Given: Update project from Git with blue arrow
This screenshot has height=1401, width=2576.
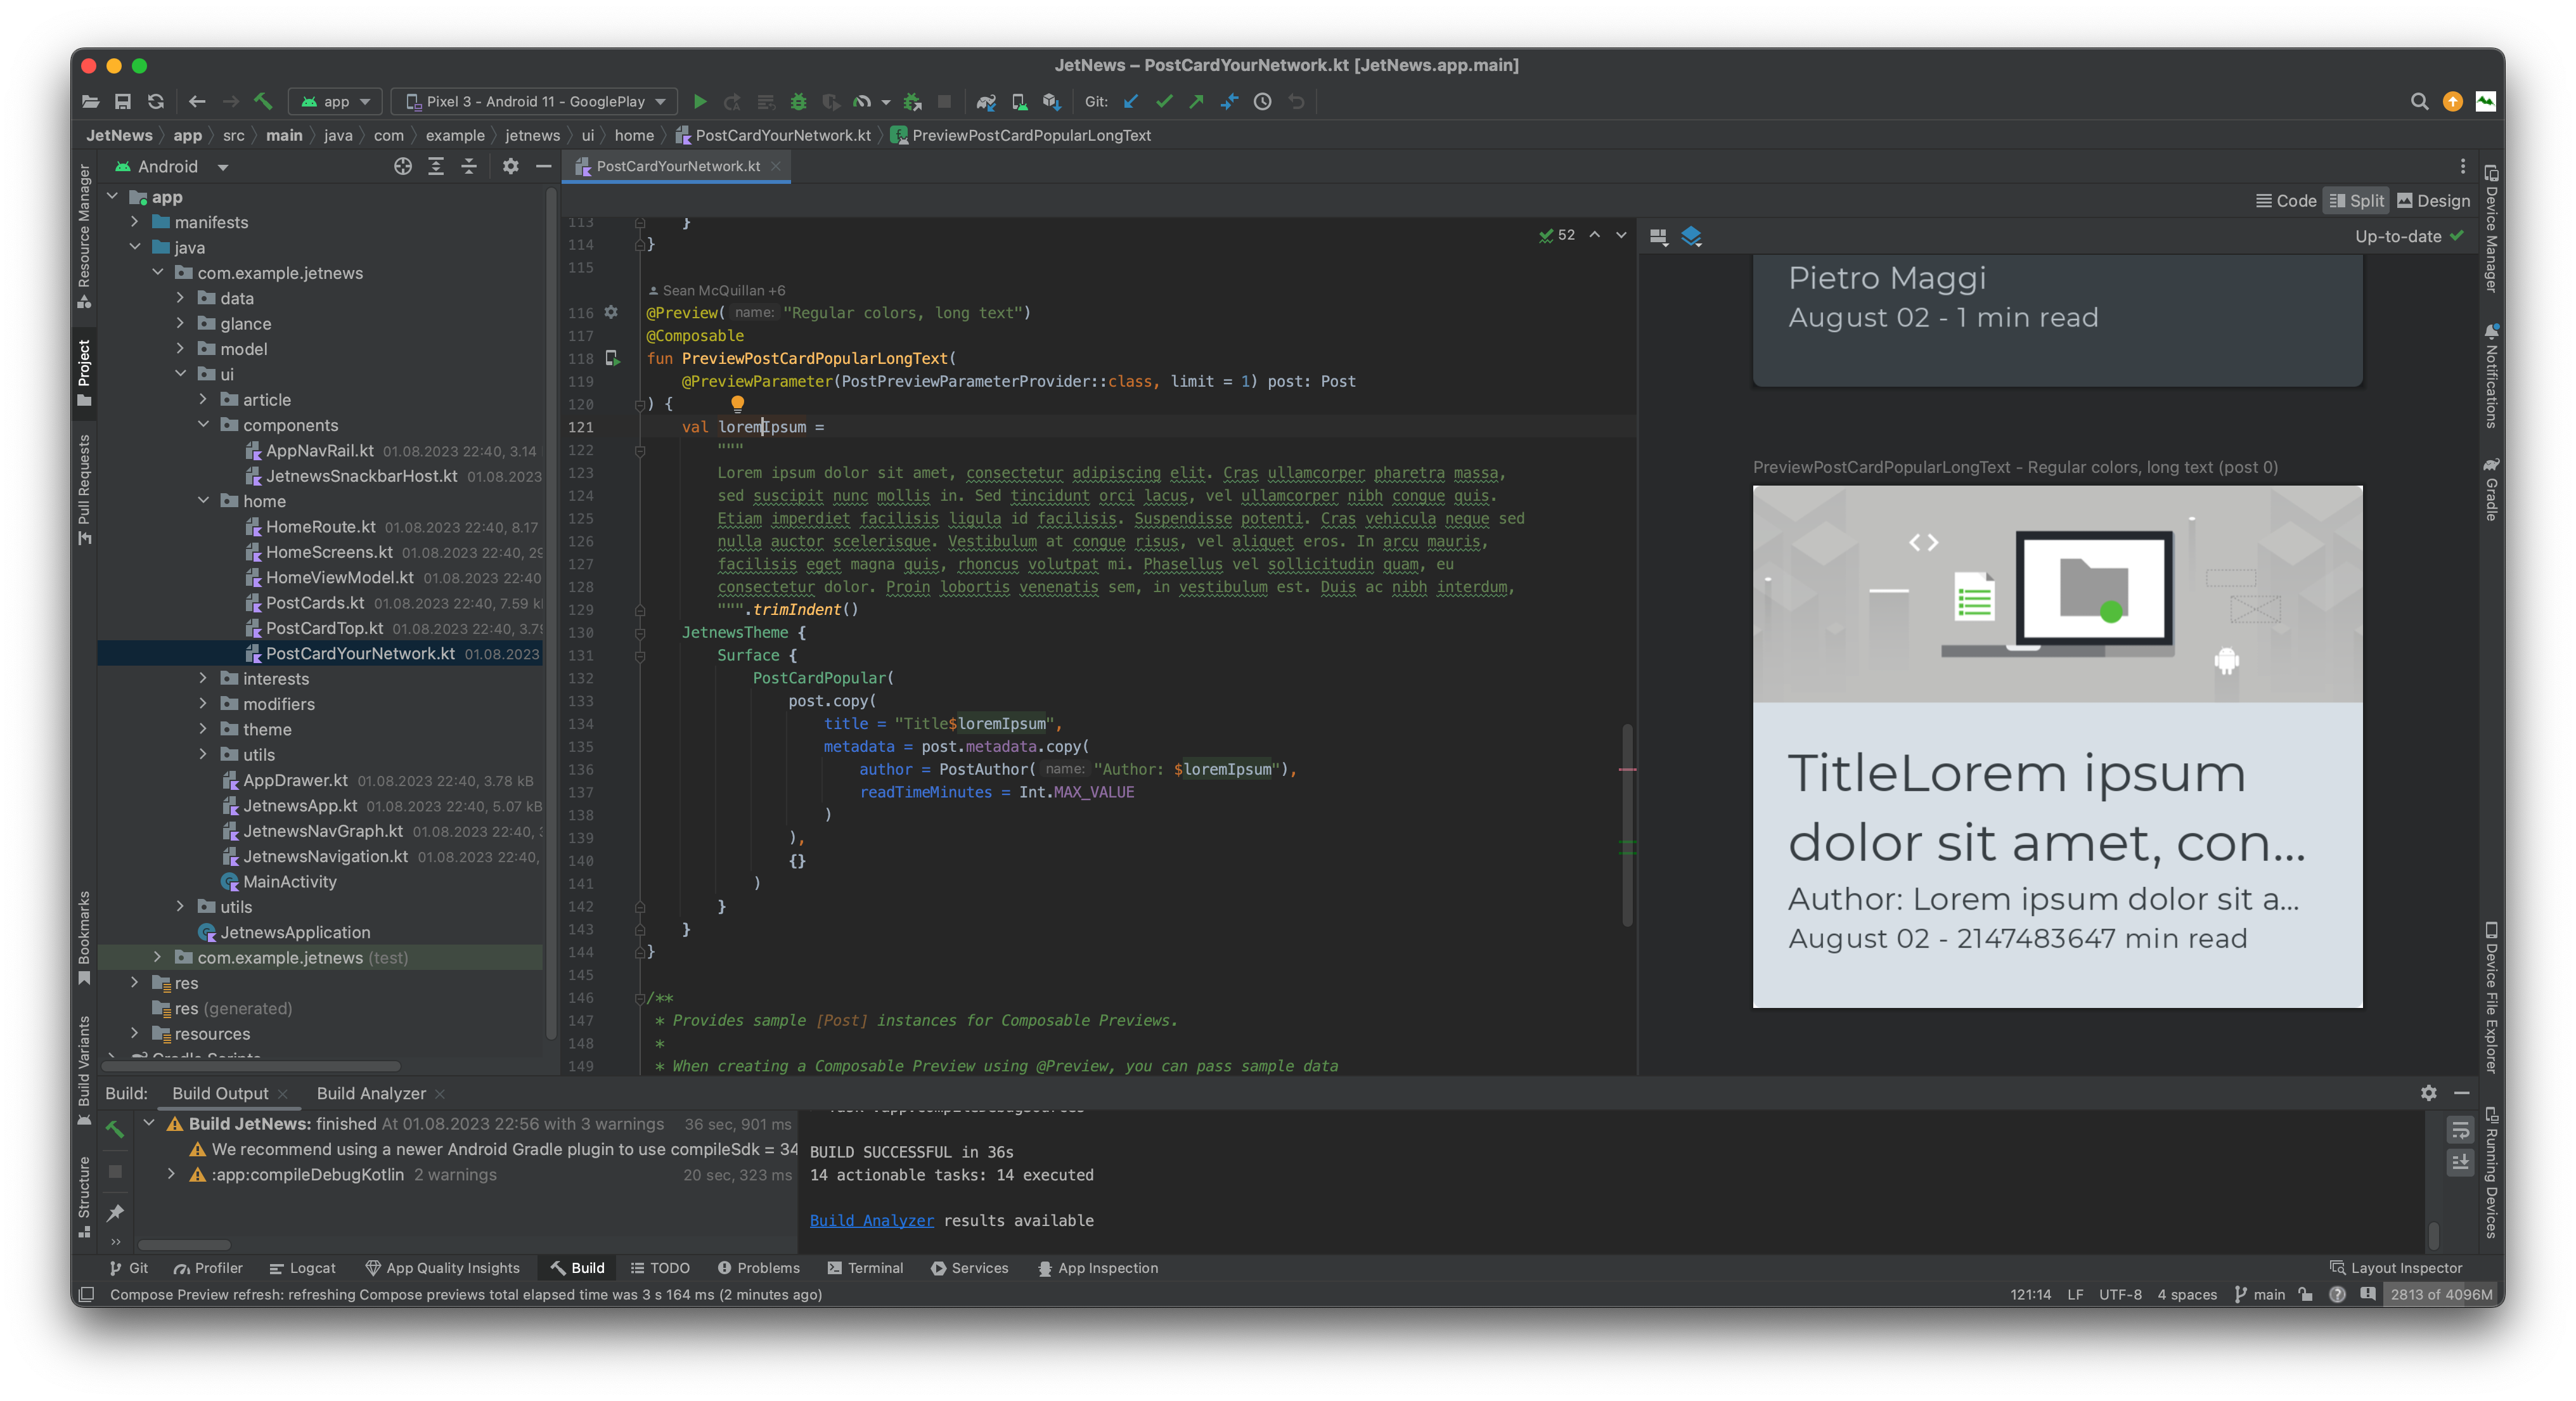Looking at the screenshot, I should pos(1130,101).
